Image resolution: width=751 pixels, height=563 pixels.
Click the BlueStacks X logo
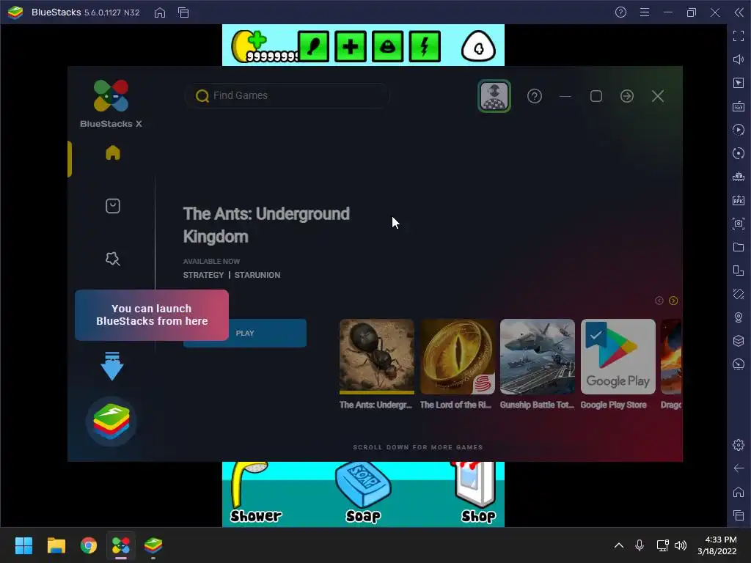pos(111,96)
